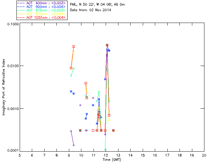Screen dimensions: 210x168
Task: Click the isolated red square marker near 11 GMT
Action: click(x=93, y=130)
